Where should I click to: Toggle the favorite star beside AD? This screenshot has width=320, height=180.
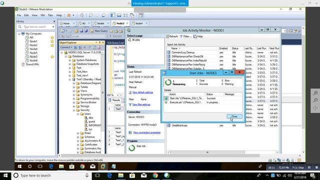pyautogui.click(x=52, y=37)
